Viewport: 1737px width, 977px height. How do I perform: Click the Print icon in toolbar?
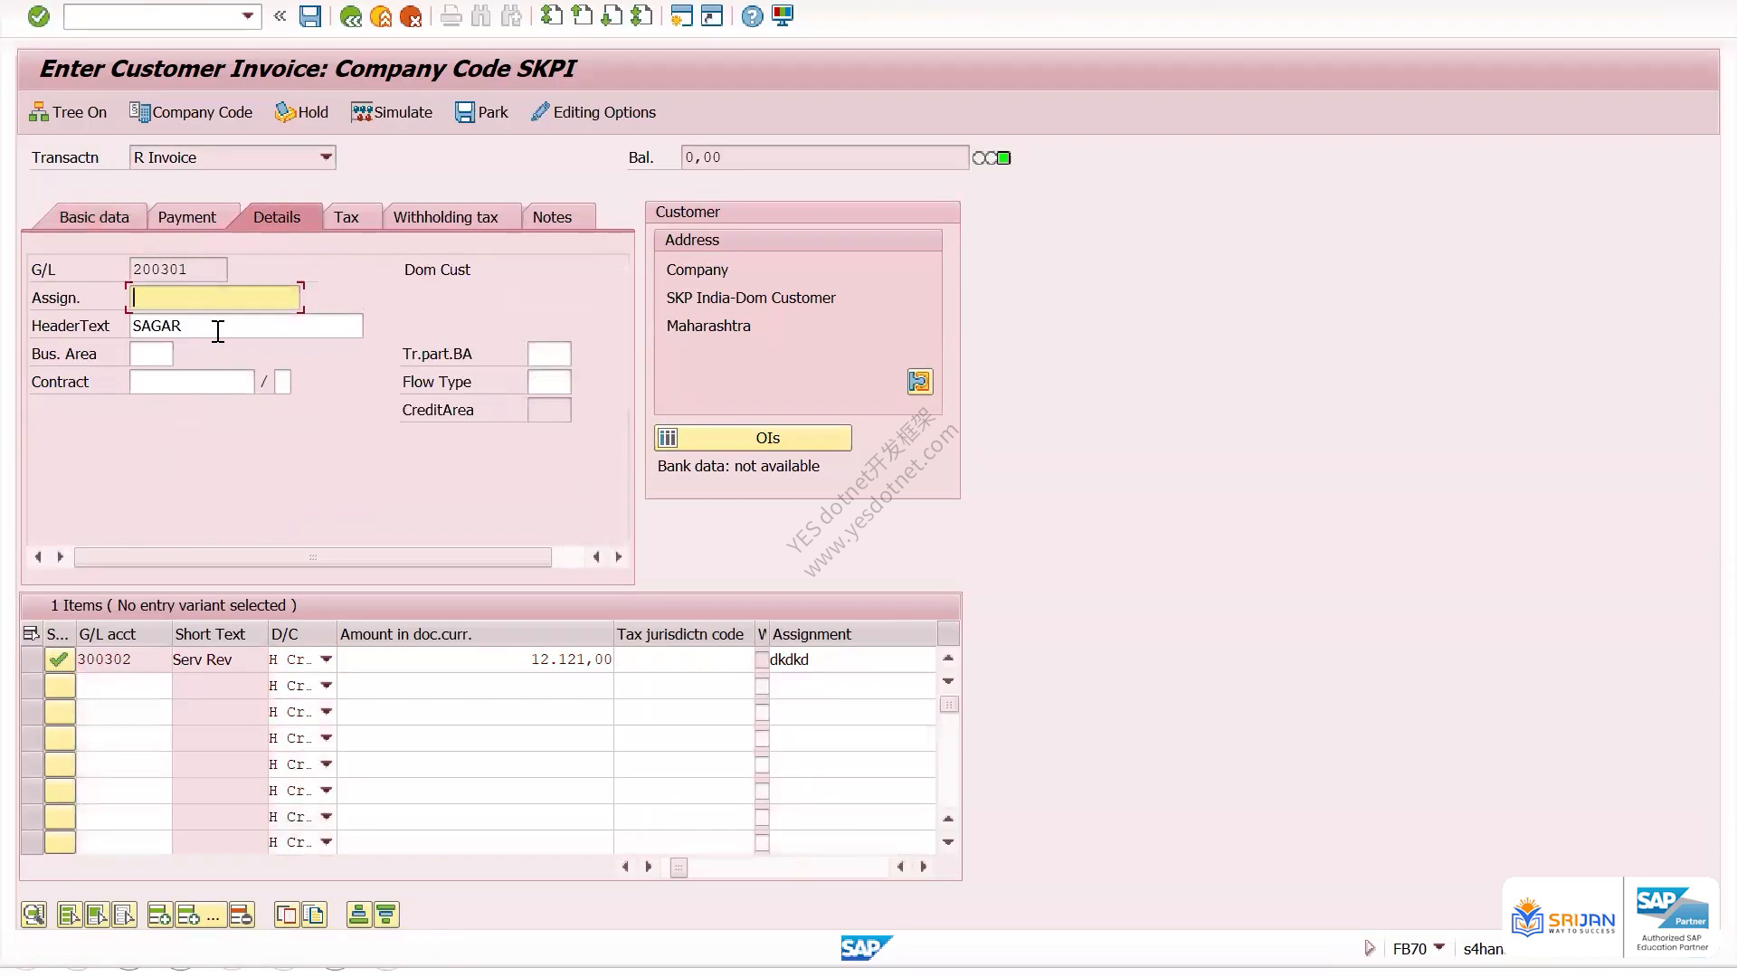pyautogui.click(x=451, y=16)
